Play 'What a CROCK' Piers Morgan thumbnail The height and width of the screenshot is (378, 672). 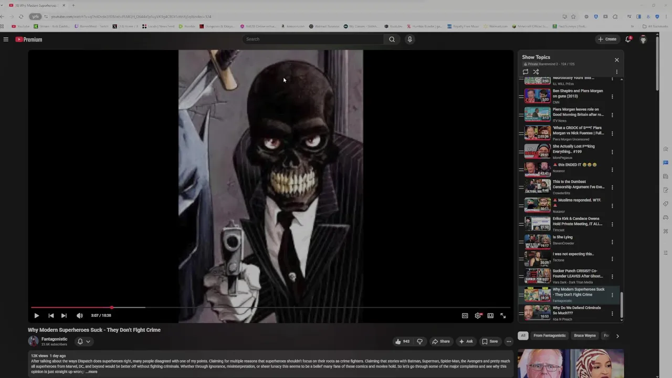coord(538,133)
